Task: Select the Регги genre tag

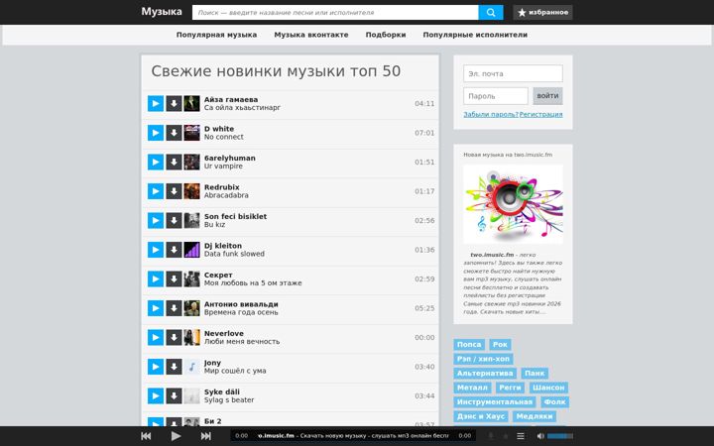Action: (510, 388)
